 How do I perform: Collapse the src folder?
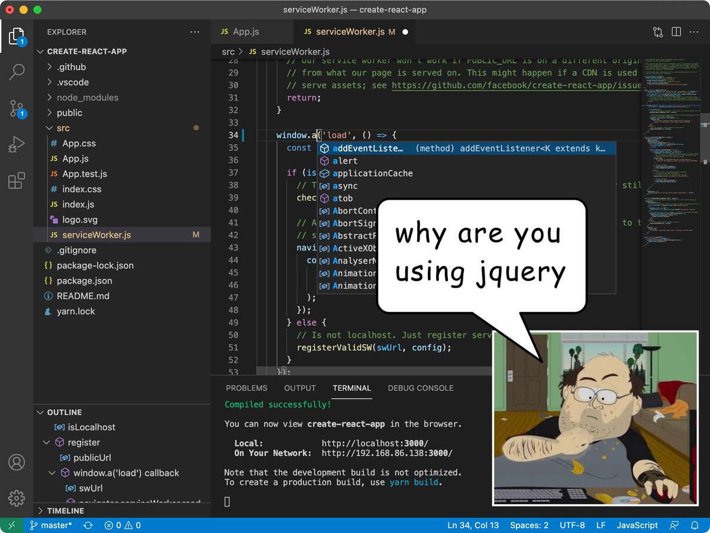click(122, 128)
